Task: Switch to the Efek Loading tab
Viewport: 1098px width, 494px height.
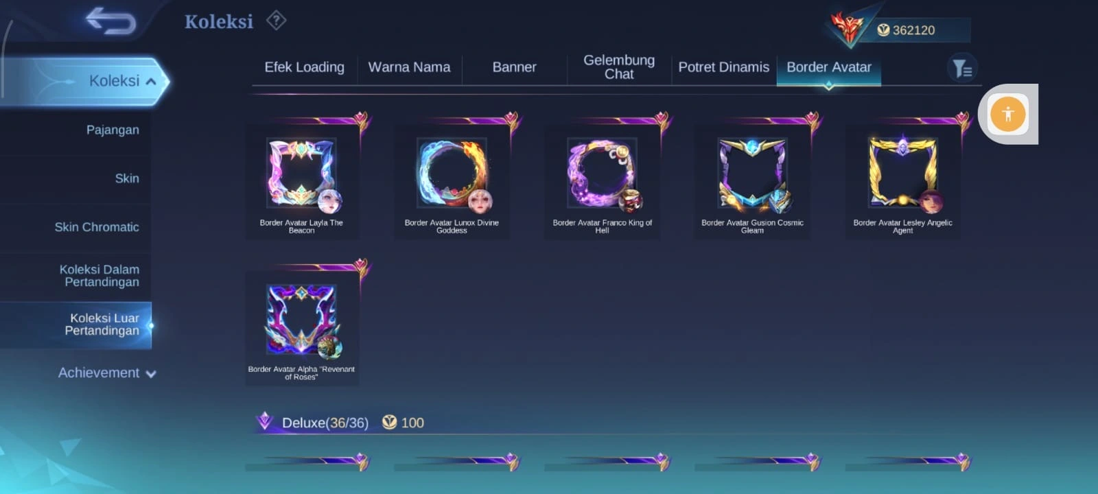Action: pyautogui.click(x=304, y=67)
